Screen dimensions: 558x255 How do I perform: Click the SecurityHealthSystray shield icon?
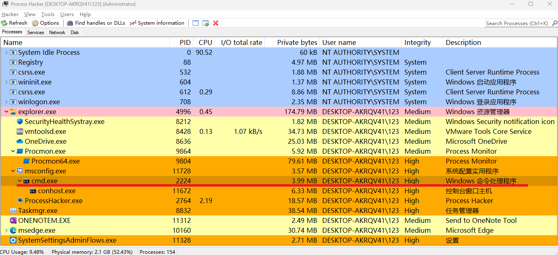click(x=20, y=122)
